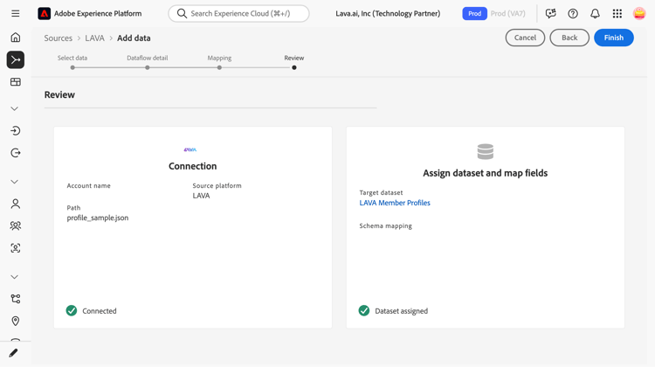
Task: Open the app switcher grid icon
Action: [x=617, y=13]
